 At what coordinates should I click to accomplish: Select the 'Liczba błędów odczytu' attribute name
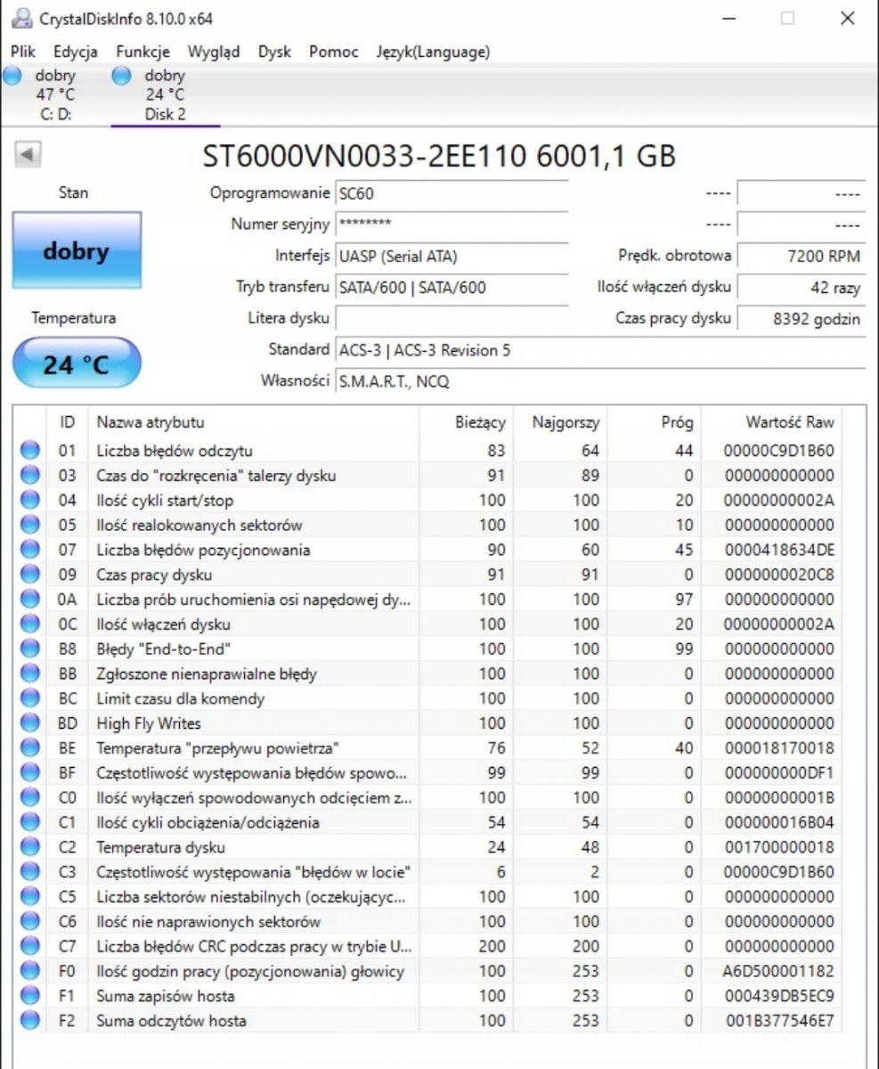coord(175,451)
